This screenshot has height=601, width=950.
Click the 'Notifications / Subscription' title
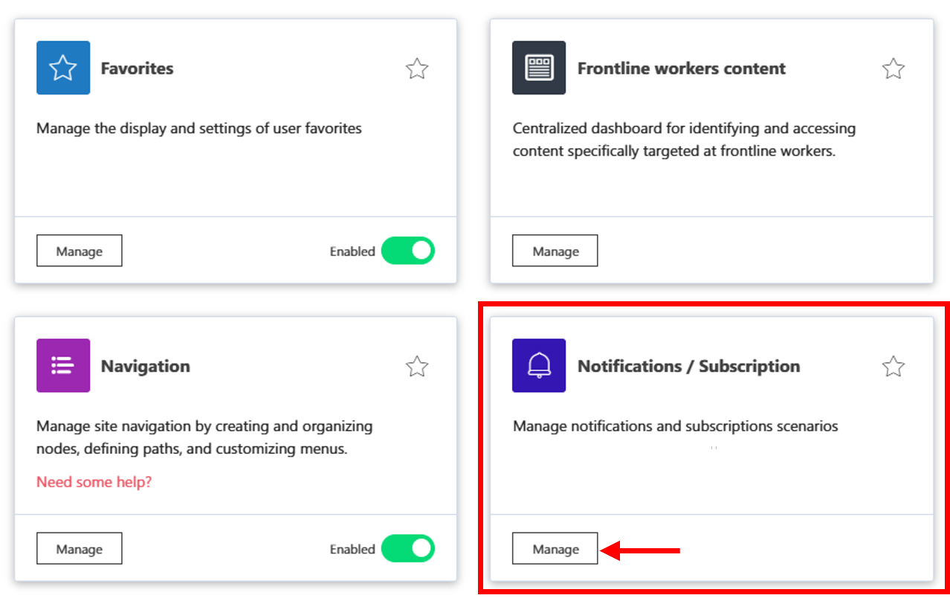coord(689,366)
